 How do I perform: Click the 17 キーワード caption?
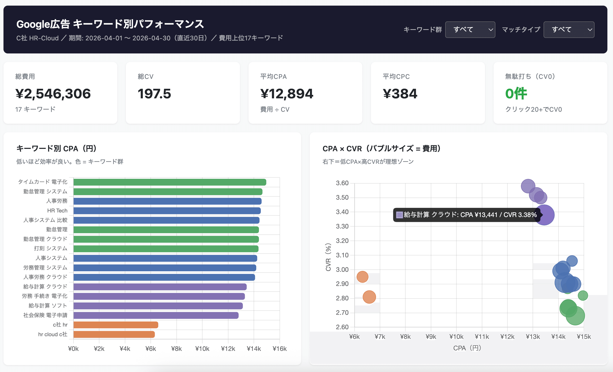click(35, 109)
